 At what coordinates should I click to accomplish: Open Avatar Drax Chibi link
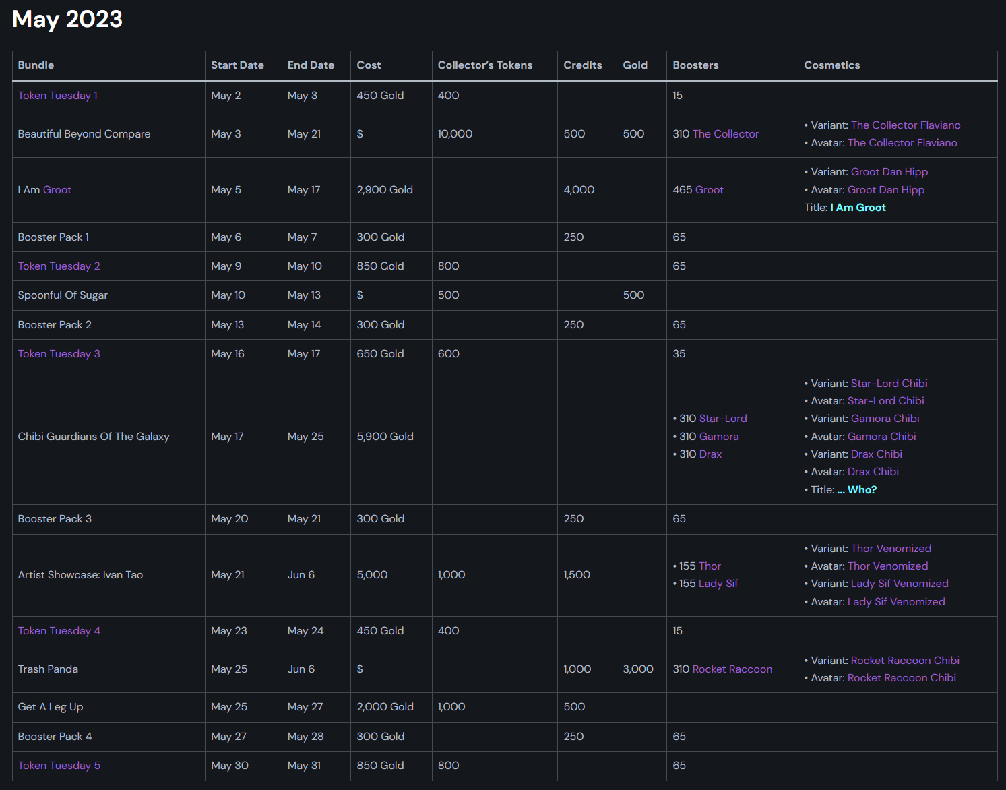(873, 472)
